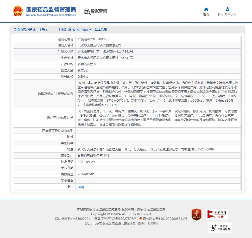Click the 生产地址 row label

pos(67,58)
